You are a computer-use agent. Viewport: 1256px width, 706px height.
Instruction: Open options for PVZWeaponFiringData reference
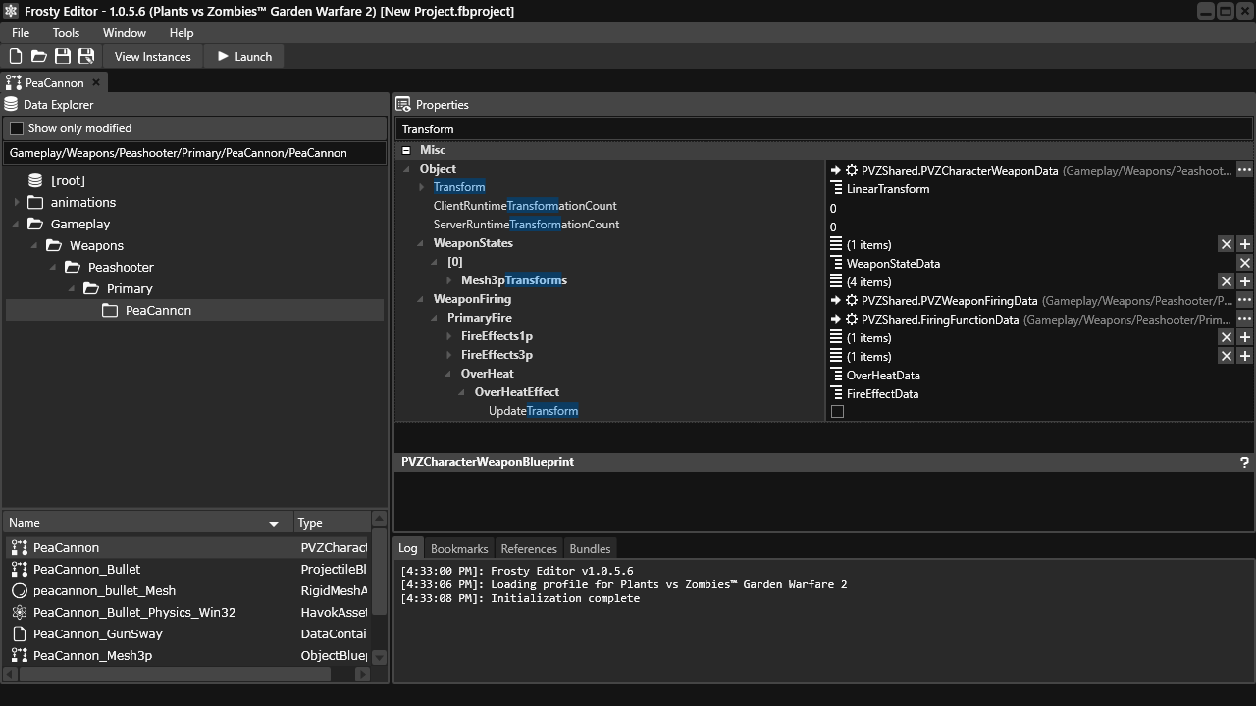click(x=1244, y=300)
